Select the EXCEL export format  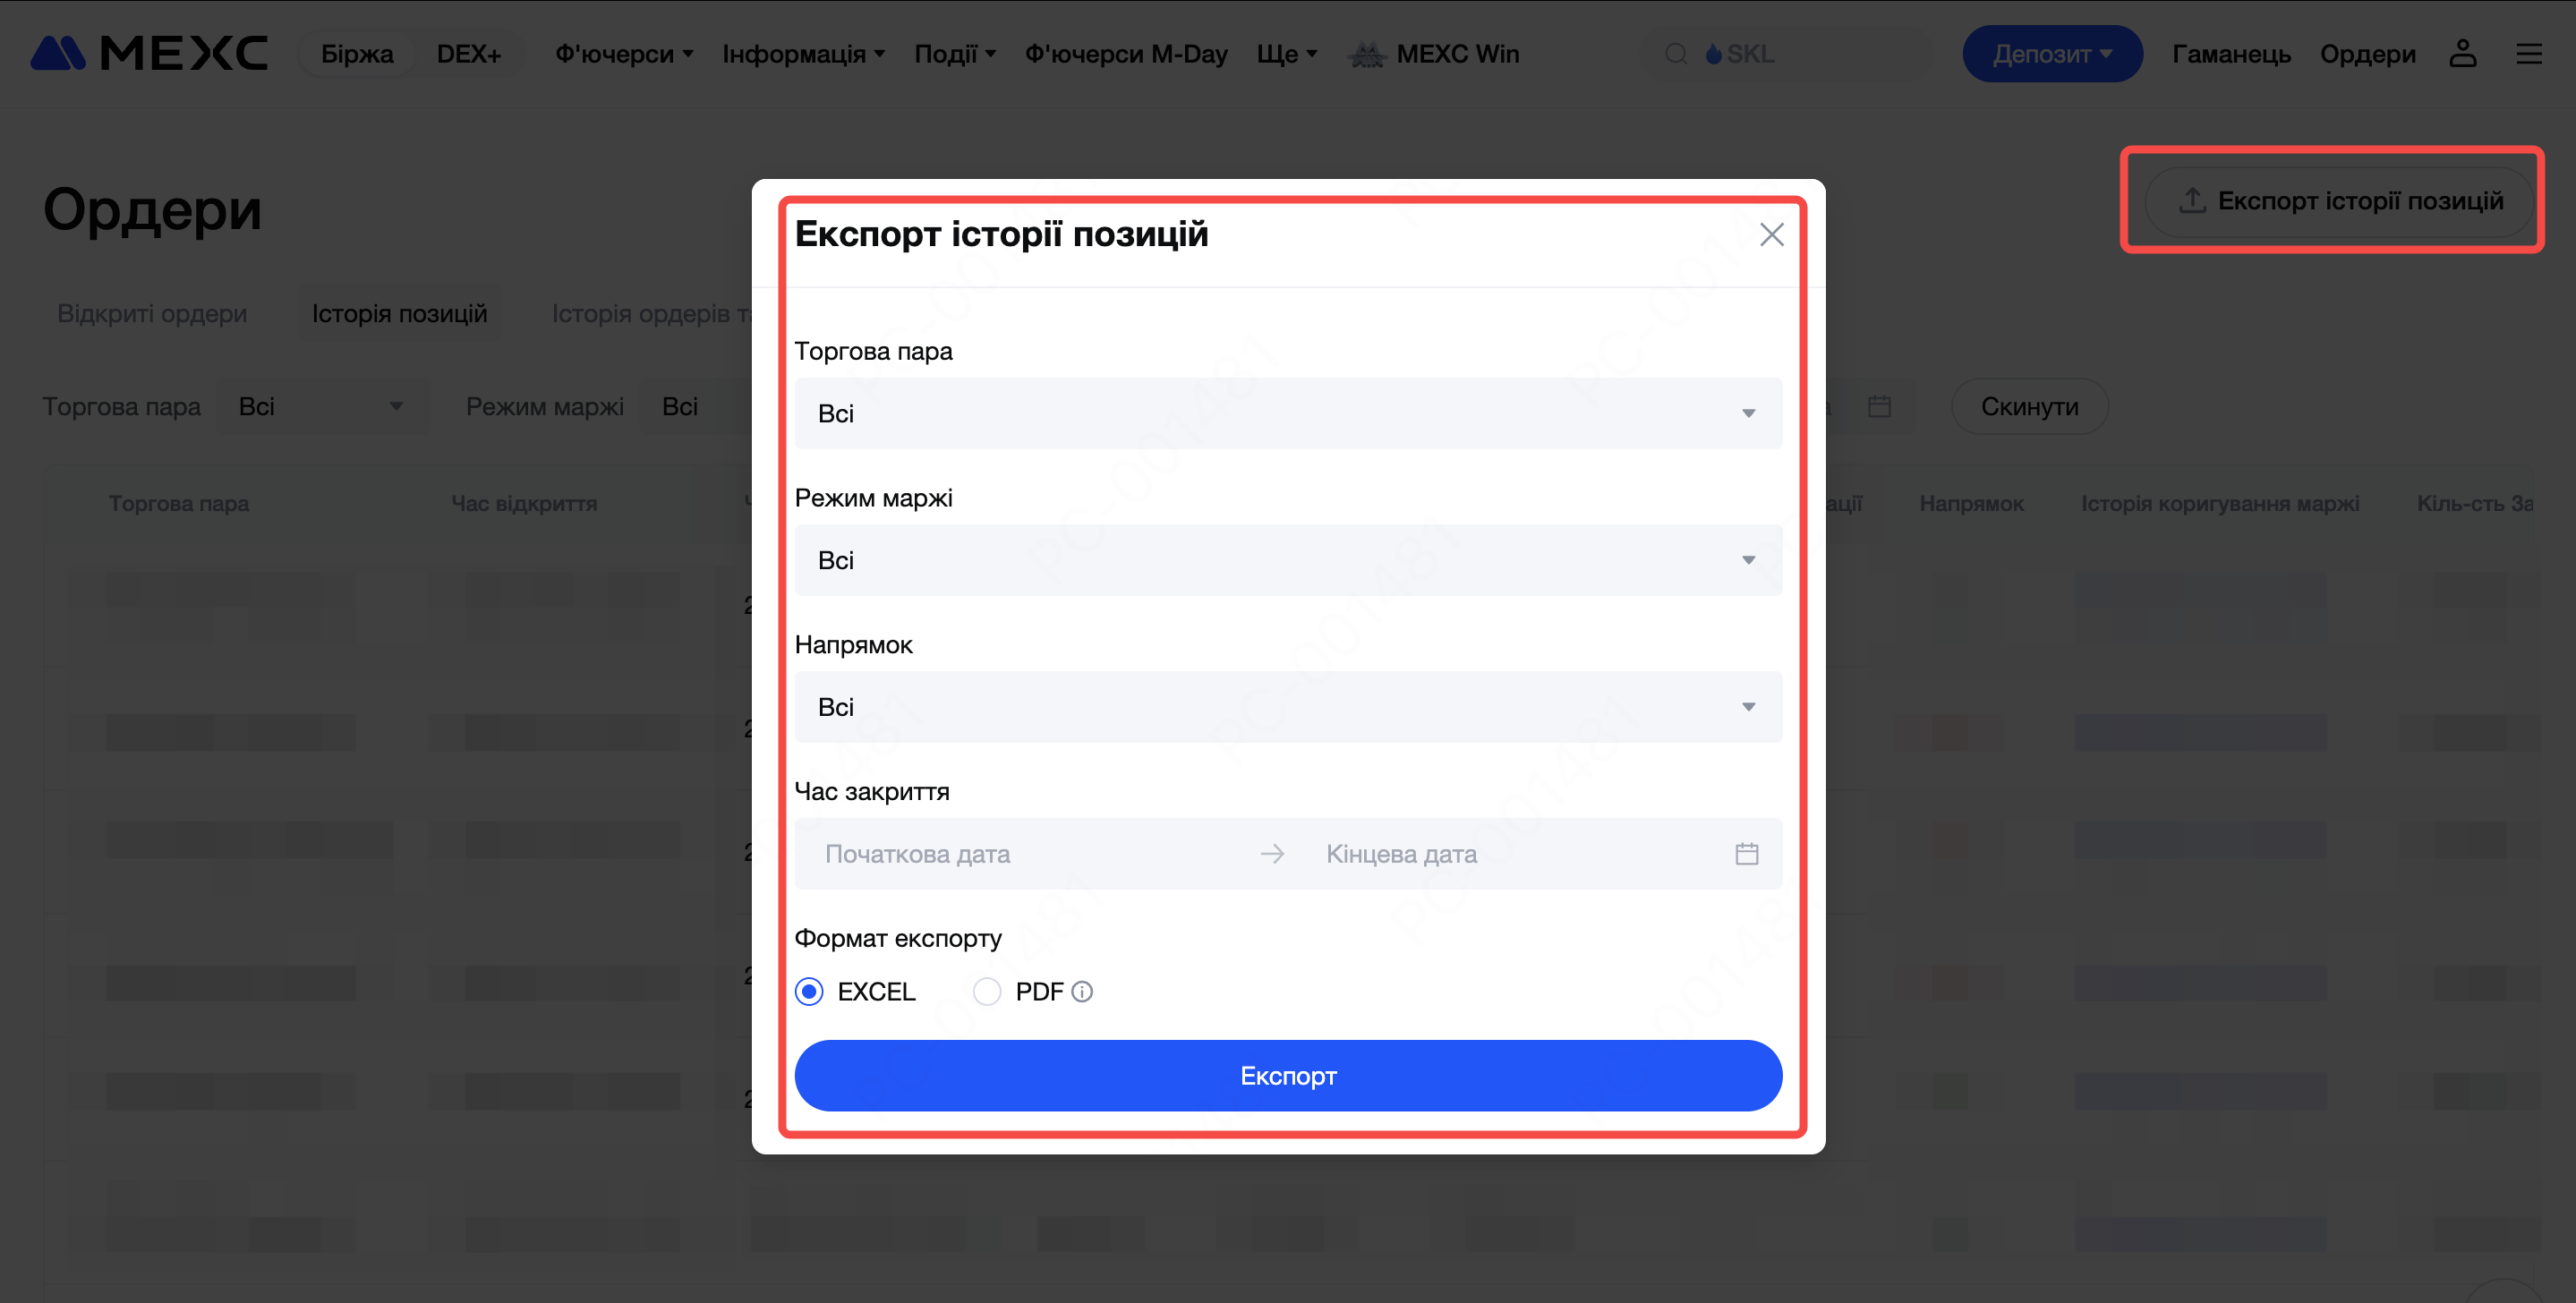click(x=809, y=991)
